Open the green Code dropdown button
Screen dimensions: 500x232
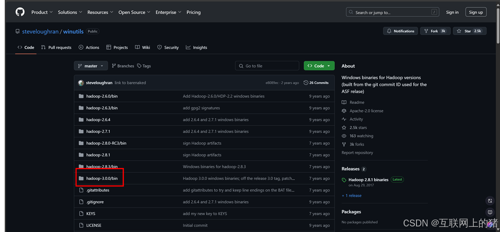pos(319,66)
